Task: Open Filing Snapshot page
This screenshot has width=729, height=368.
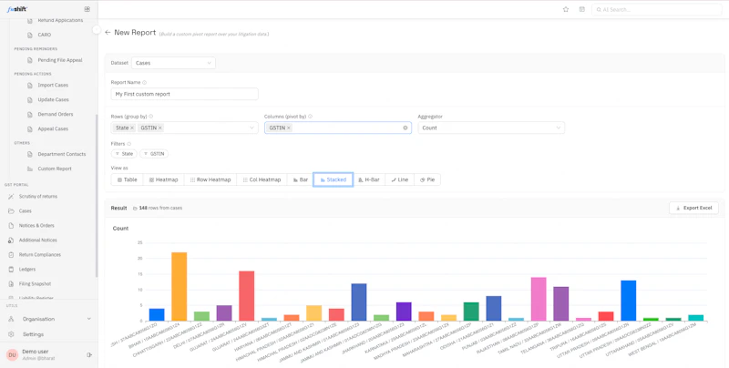Action: (x=35, y=284)
